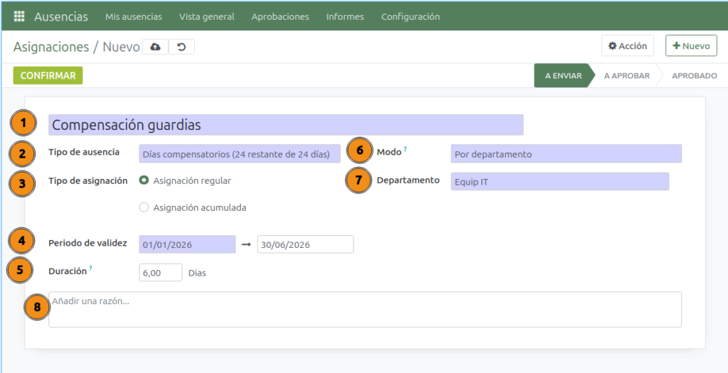Open the Tipo de ausencia dropdown
728x373 pixels.
point(240,153)
